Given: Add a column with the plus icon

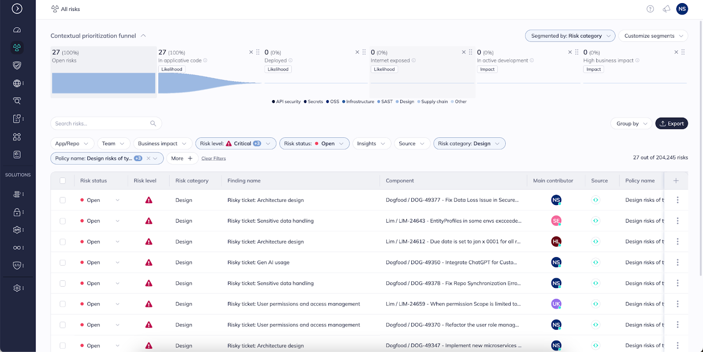Looking at the screenshot, I should [x=676, y=180].
